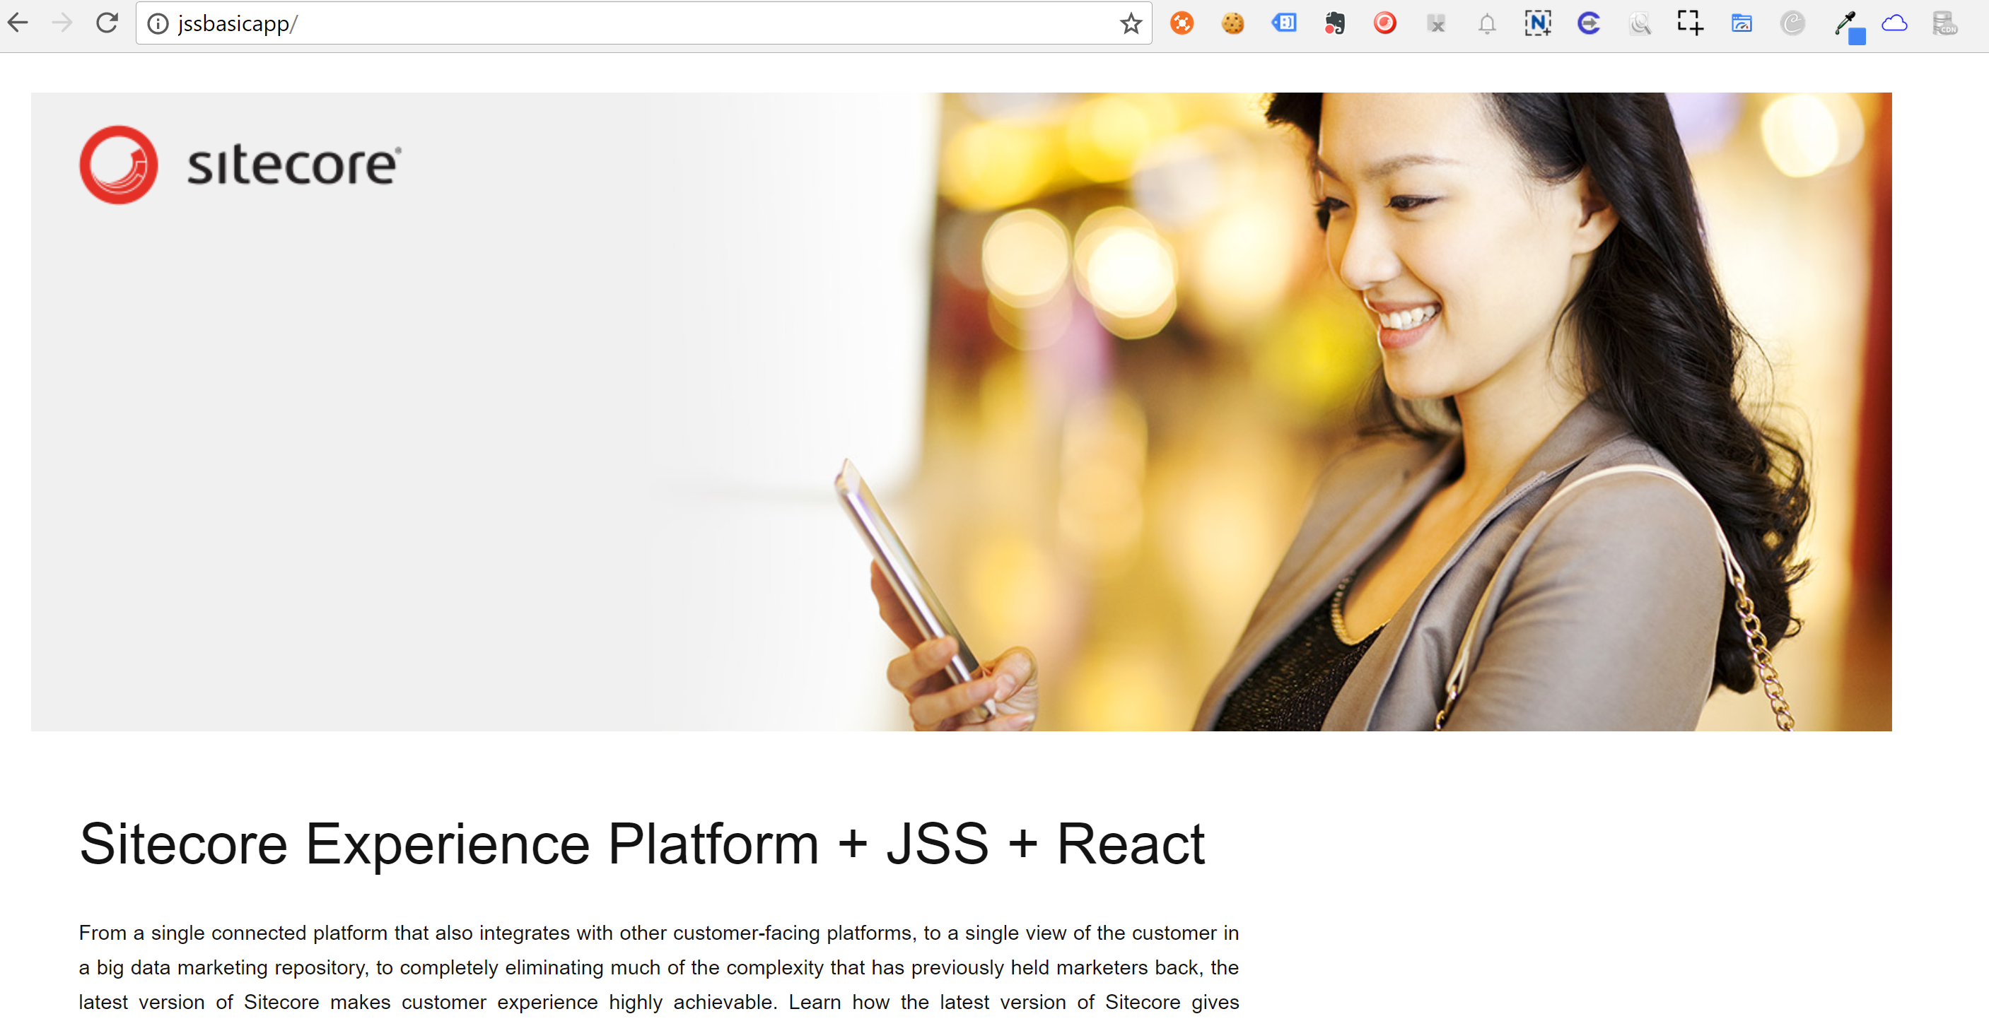The width and height of the screenshot is (1989, 1026).
Task: Open the orange four-arrows extension
Action: coord(1182,24)
